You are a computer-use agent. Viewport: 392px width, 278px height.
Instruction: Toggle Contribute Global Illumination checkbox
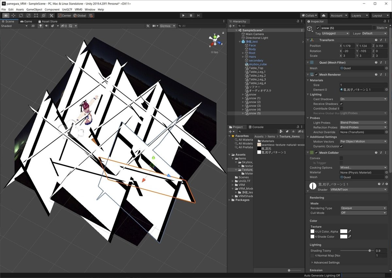click(341, 108)
